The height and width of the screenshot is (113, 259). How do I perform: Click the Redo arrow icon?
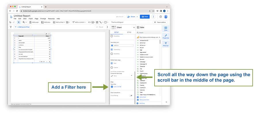point(14,22)
